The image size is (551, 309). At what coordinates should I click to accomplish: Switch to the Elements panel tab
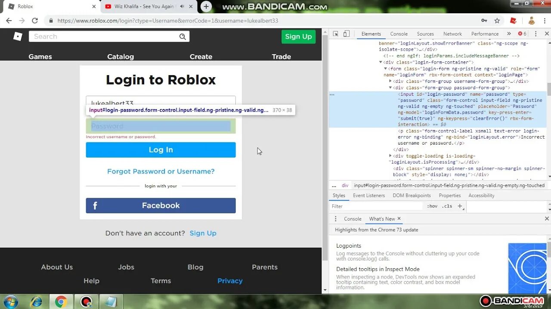(371, 34)
